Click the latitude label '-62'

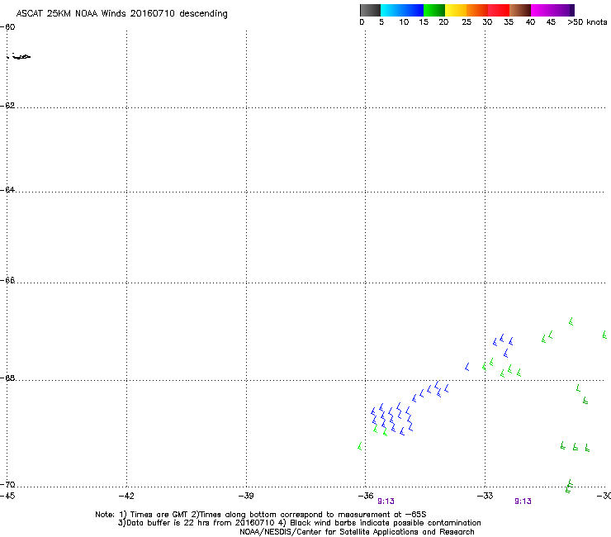click(x=7, y=106)
